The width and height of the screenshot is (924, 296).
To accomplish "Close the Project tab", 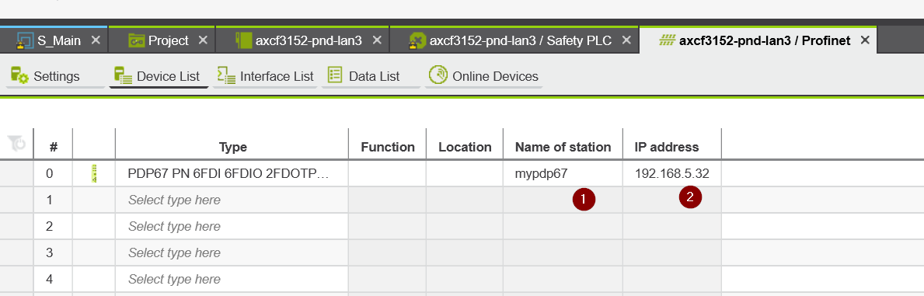I will (x=203, y=40).
